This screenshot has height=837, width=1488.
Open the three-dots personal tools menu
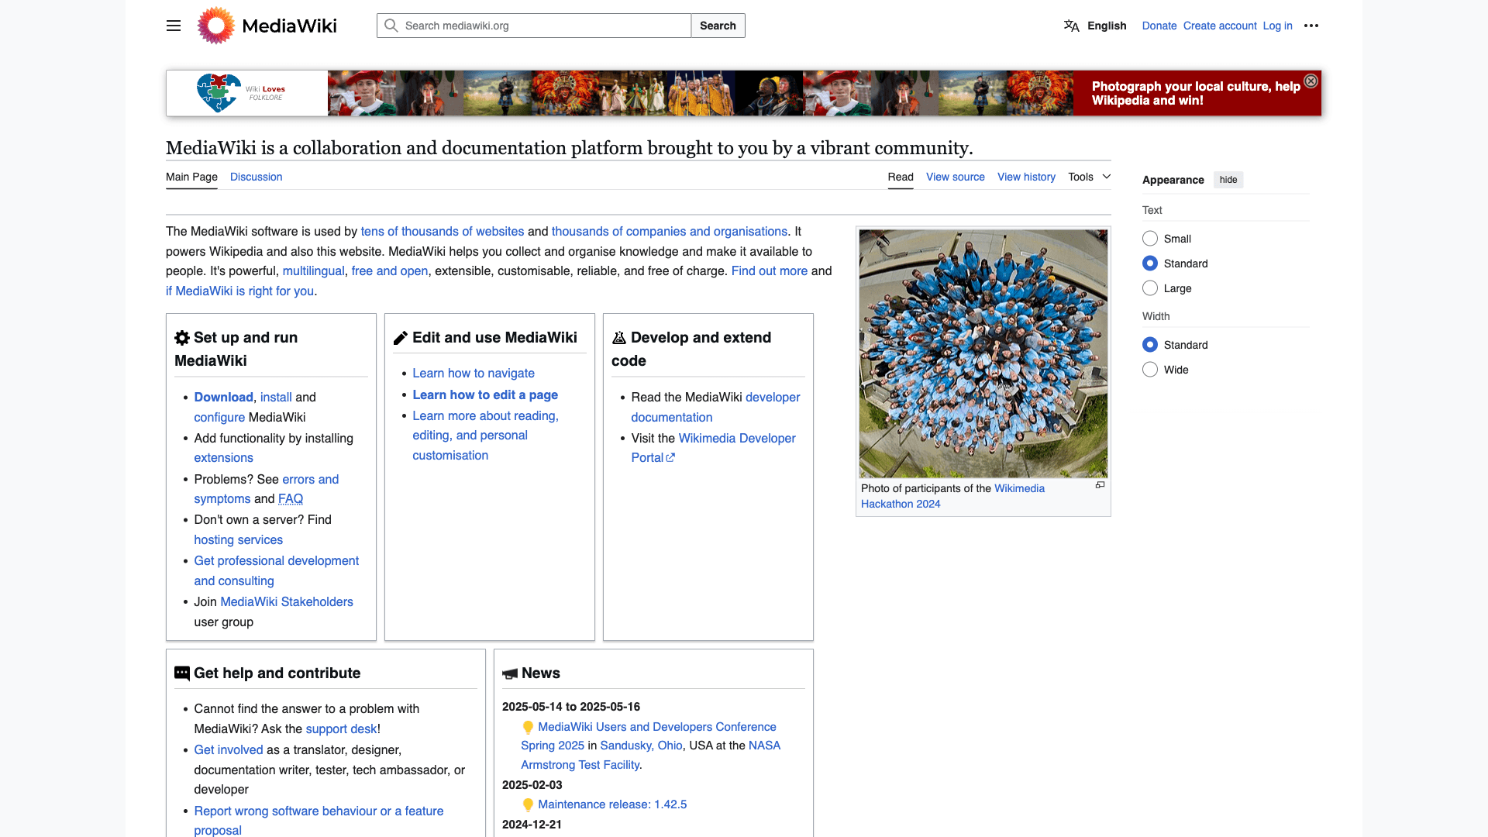pos(1311,26)
